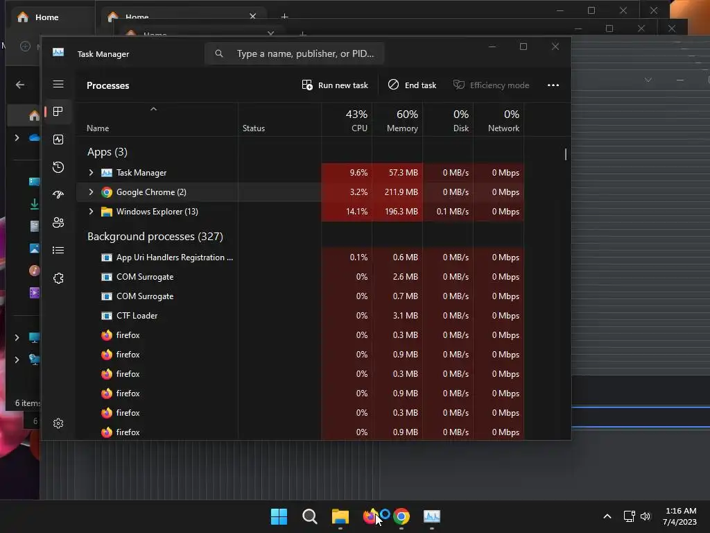Click back arrow in File Explorer window

20,85
